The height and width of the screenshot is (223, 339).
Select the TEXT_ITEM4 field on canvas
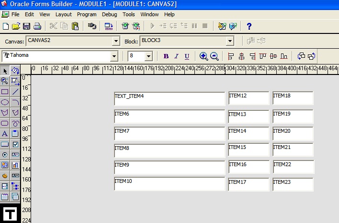pos(169,99)
